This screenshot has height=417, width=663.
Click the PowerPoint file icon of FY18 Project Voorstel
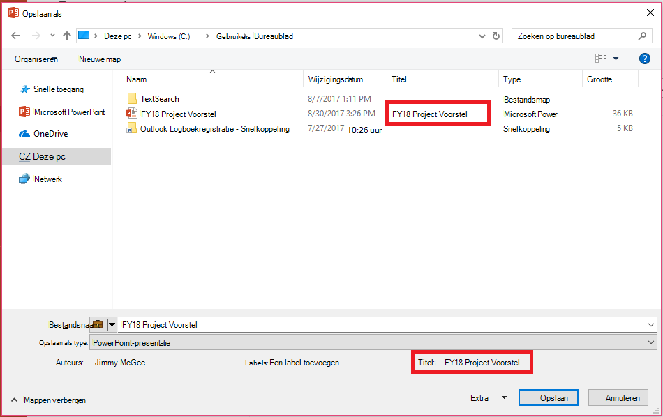[x=132, y=113]
